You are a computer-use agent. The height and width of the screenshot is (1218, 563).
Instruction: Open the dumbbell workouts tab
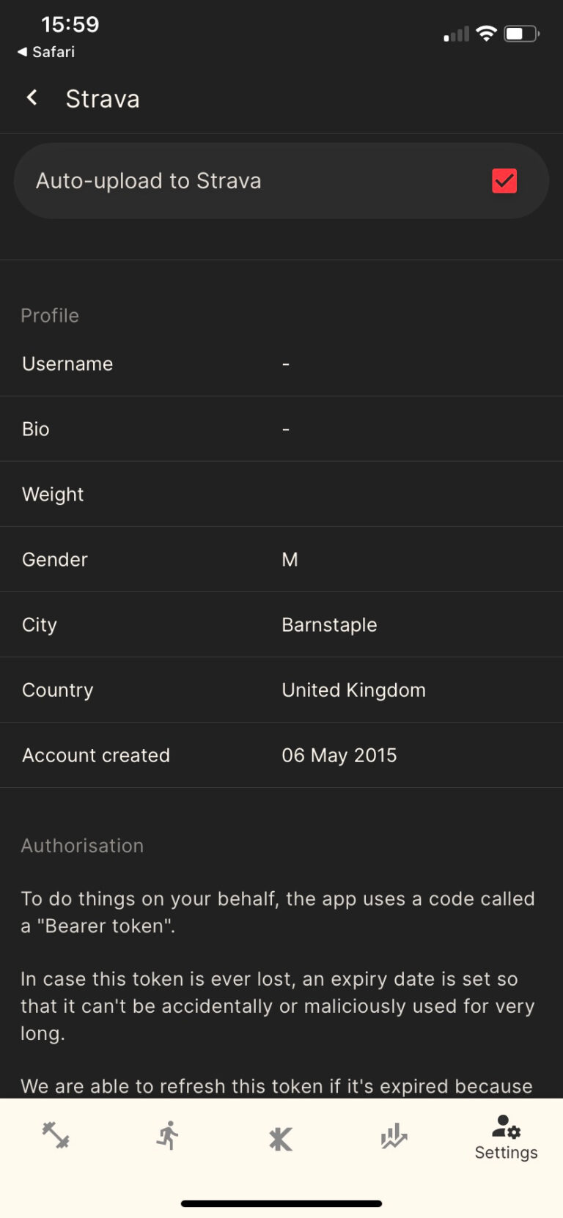[56, 1135]
